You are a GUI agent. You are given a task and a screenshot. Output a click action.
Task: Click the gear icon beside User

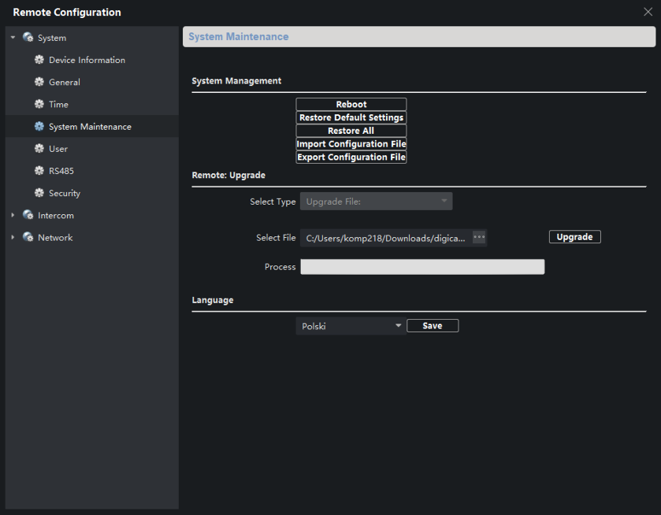coord(39,149)
